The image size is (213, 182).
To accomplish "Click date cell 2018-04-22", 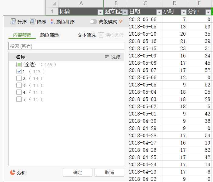I will 146,179.
